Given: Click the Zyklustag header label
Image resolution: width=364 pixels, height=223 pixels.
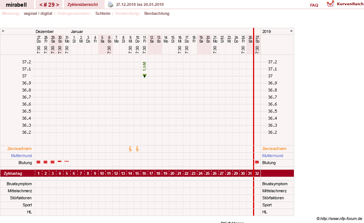Looking at the screenshot, I should point(13,173).
